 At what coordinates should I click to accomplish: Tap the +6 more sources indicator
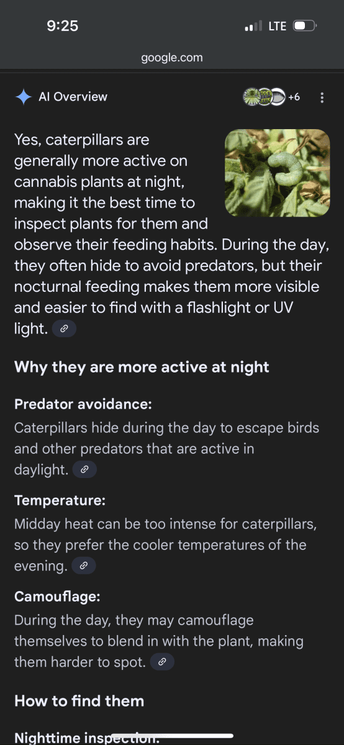294,97
